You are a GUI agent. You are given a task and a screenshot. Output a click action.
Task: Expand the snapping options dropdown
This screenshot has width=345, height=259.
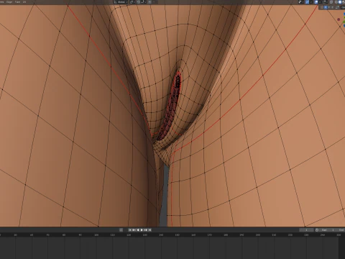(144, 2)
